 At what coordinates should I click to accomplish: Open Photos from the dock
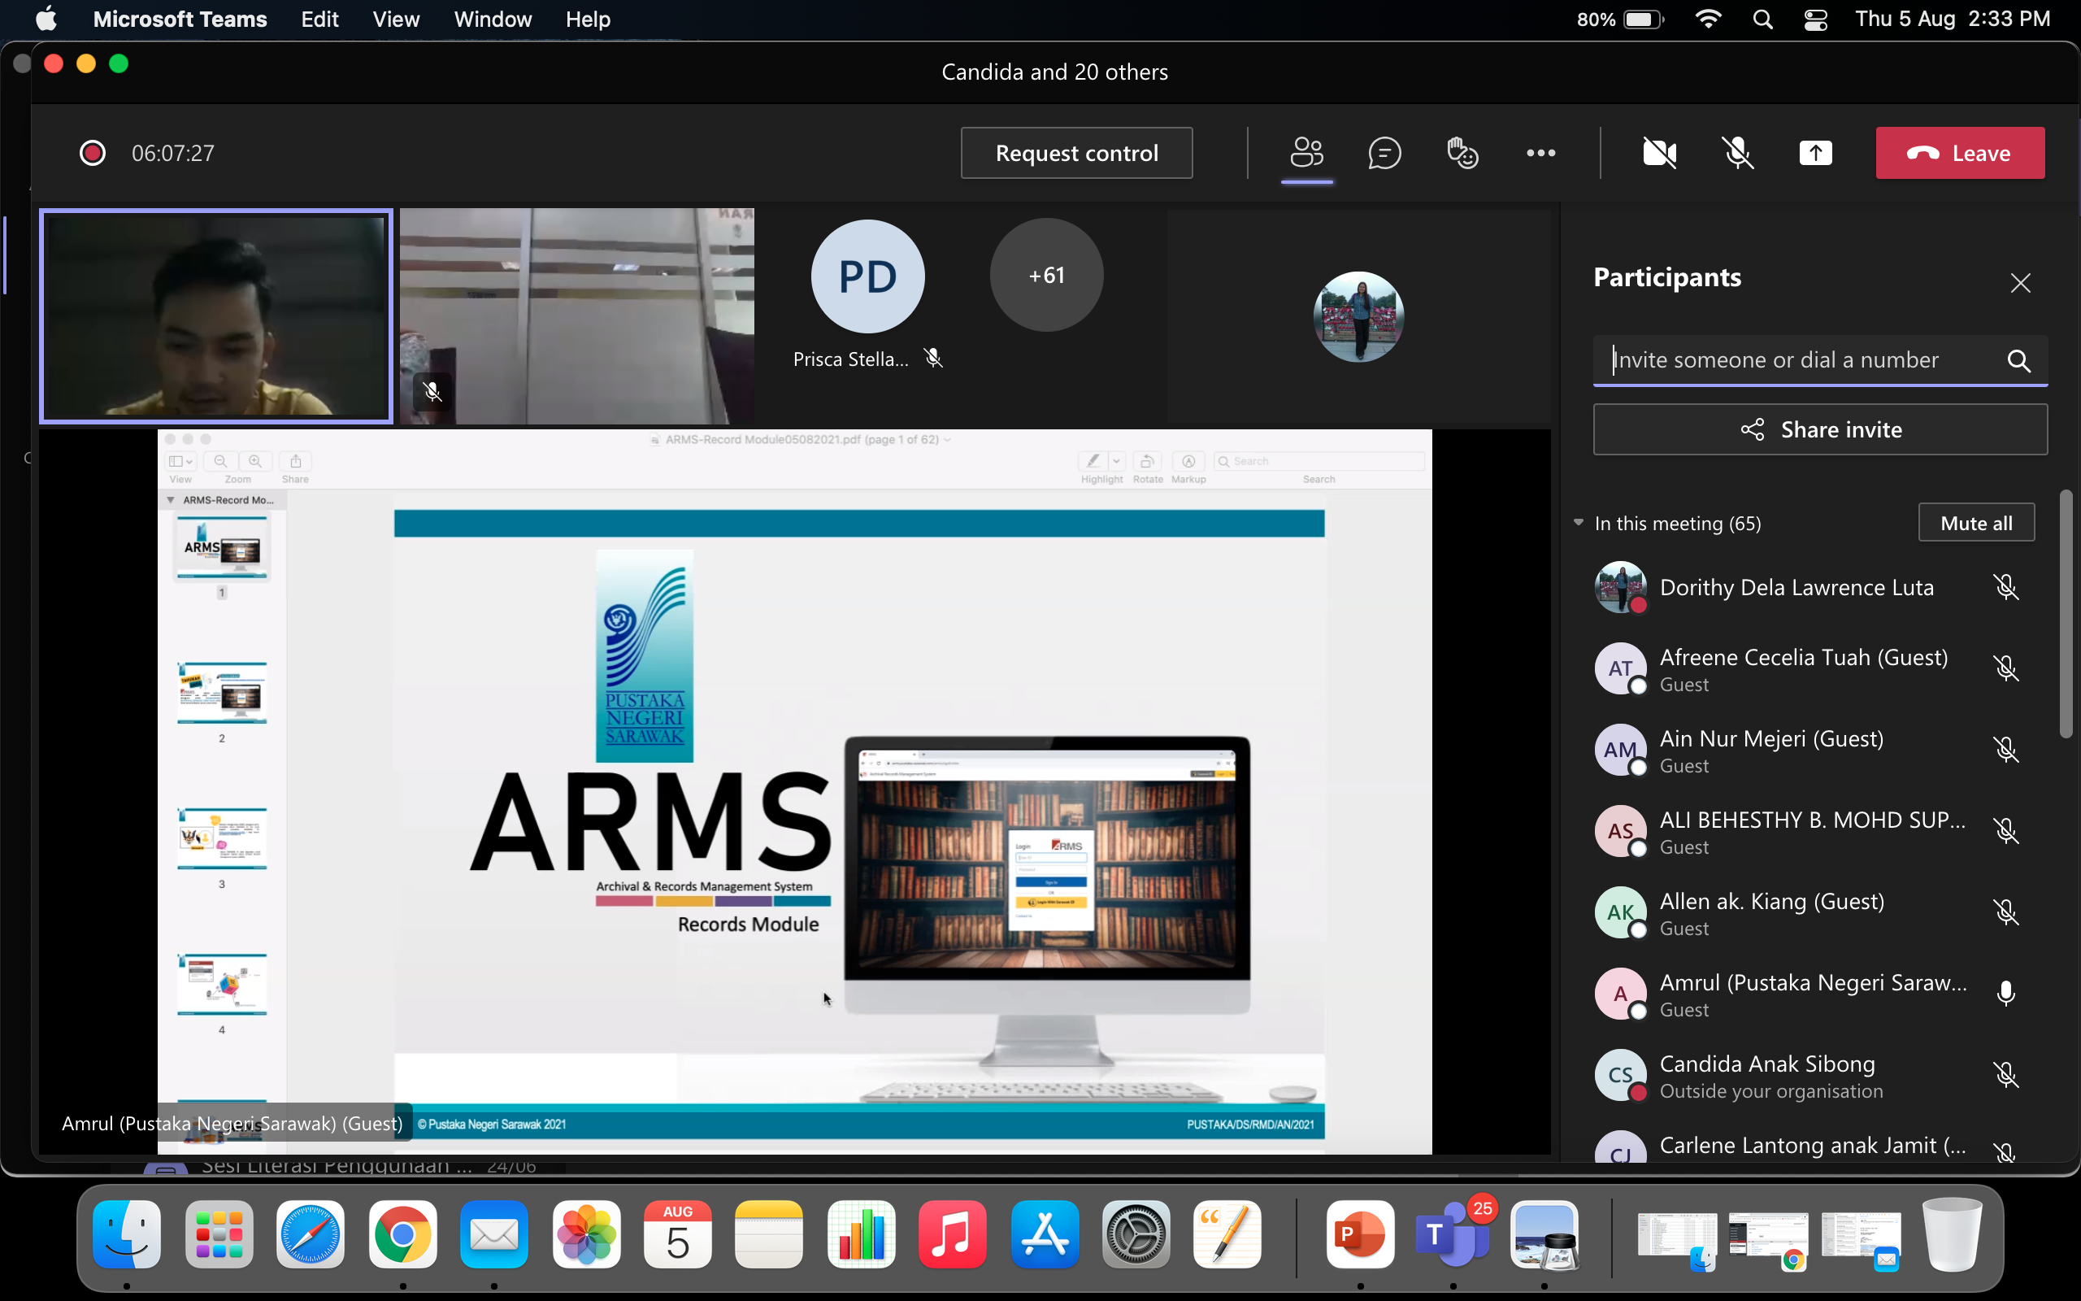(586, 1235)
